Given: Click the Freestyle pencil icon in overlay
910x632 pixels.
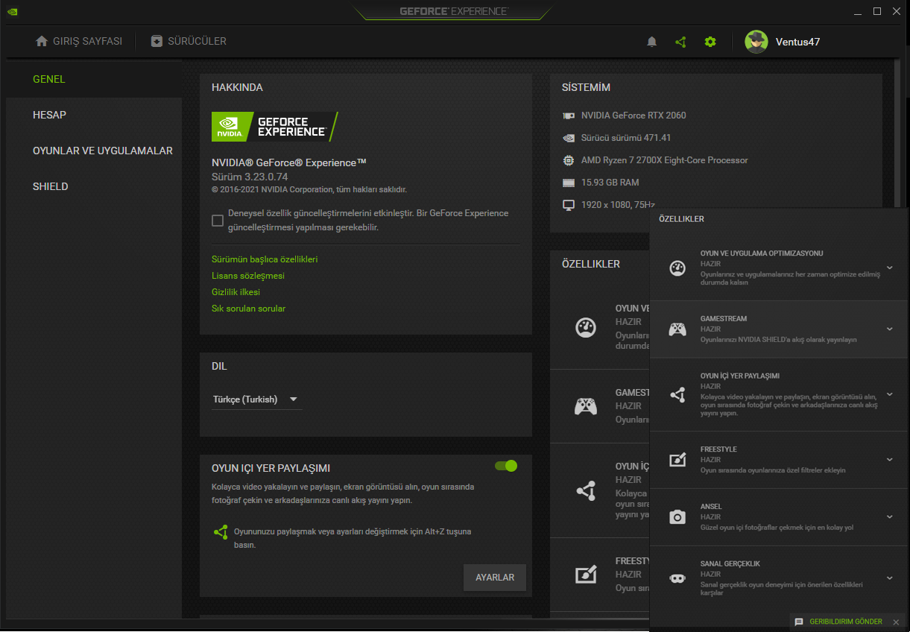Looking at the screenshot, I should 677,460.
